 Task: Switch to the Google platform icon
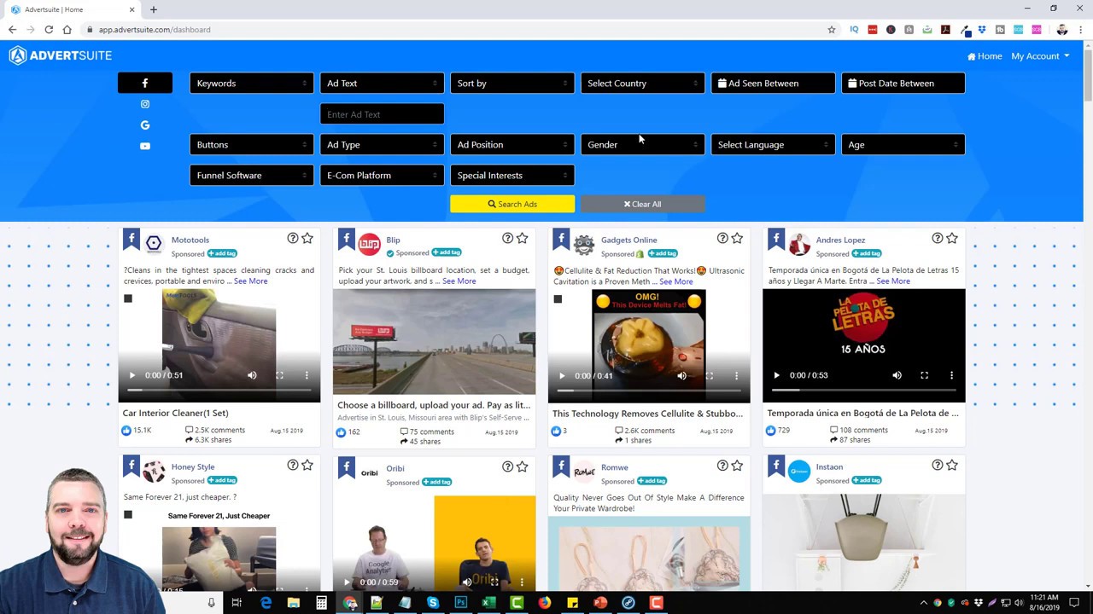click(x=144, y=125)
